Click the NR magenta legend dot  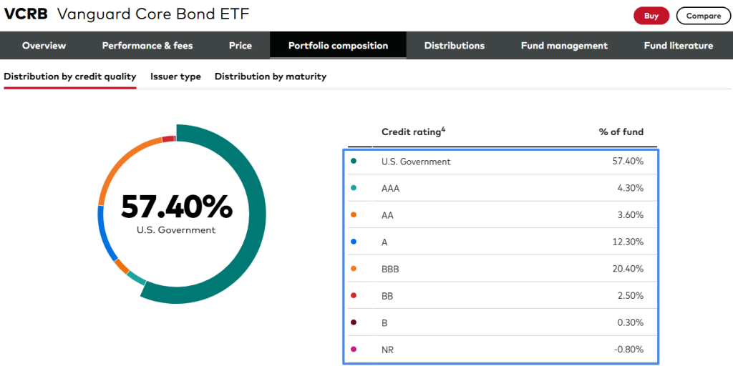click(354, 350)
